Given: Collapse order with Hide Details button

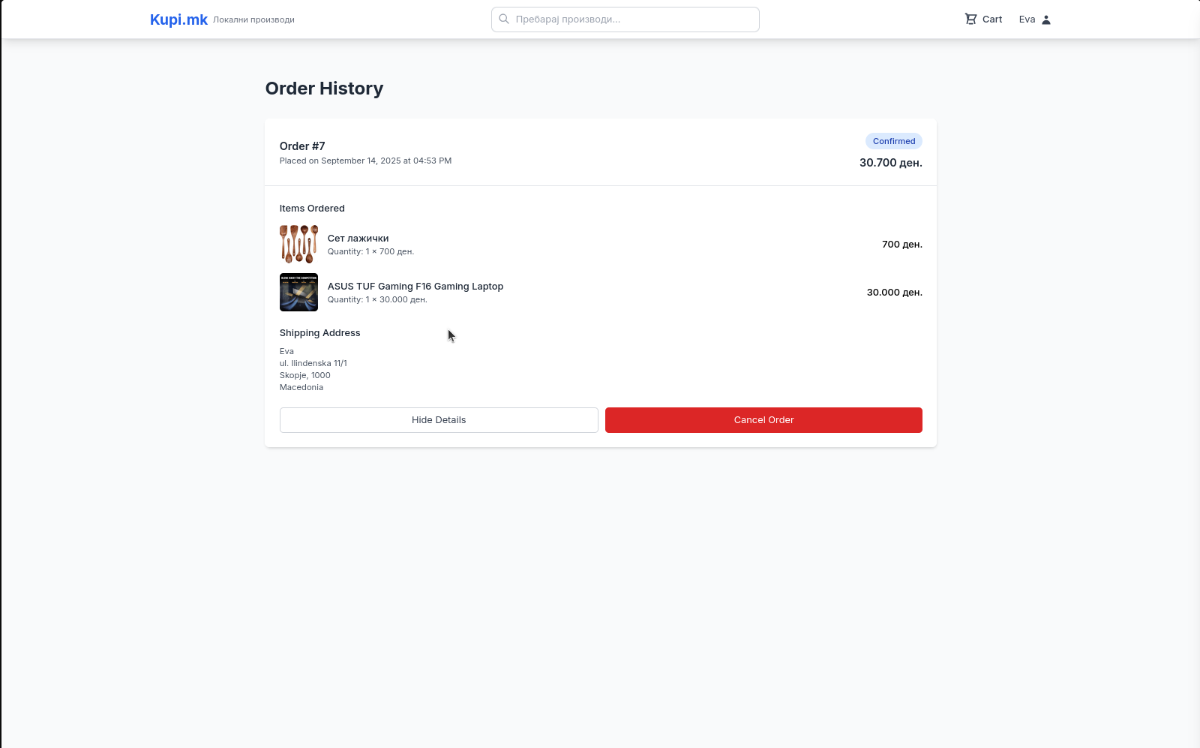Looking at the screenshot, I should point(439,420).
